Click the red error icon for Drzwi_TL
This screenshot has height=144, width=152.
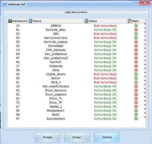click(136, 98)
